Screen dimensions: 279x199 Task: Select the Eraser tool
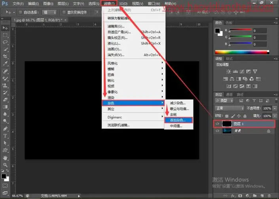click(5, 100)
